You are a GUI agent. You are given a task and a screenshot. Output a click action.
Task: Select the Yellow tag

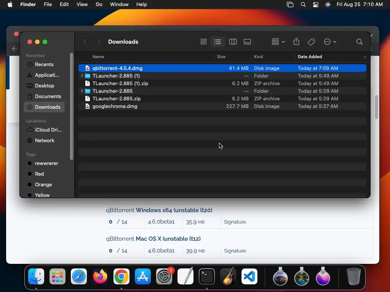pyautogui.click(x=44, y=195)
